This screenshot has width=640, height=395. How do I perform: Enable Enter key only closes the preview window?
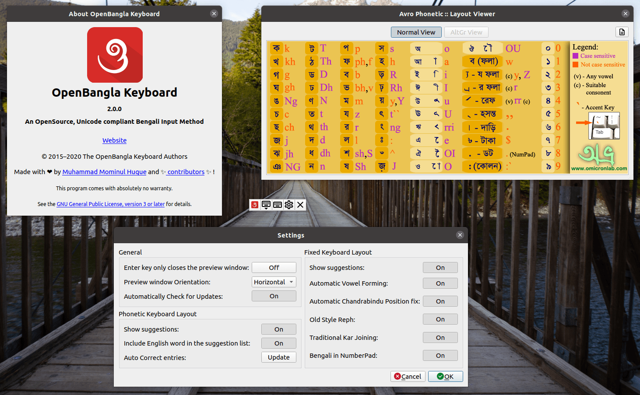(x=274, y=267)
